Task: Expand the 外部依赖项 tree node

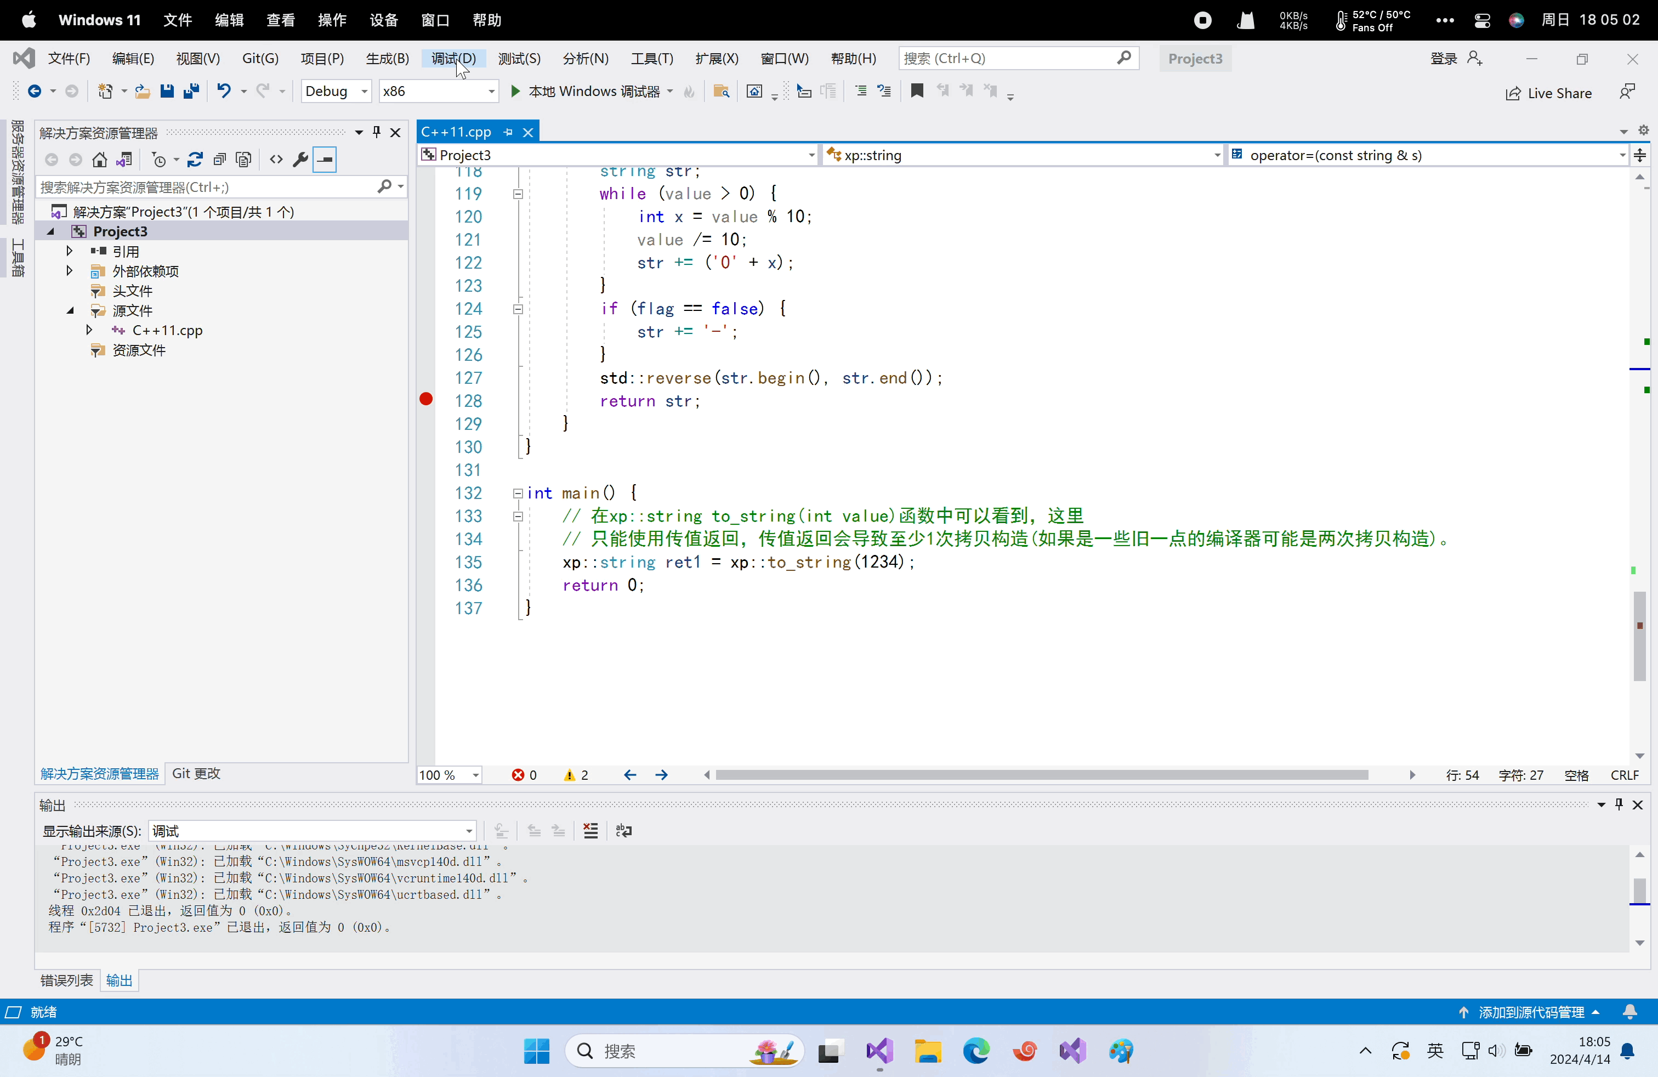Action: tap(70, 271)
